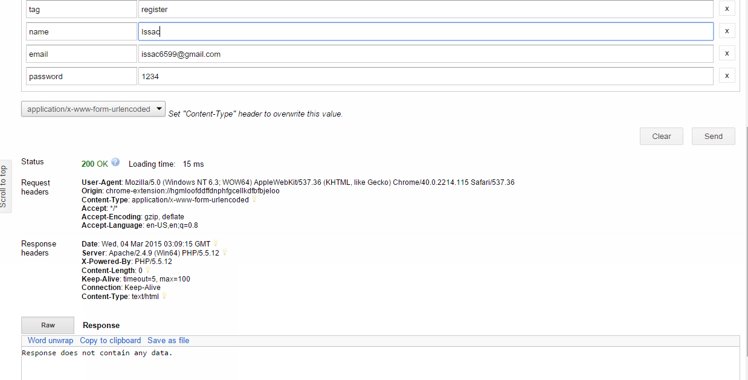Click hint bulb beside request Content-Type header
This screenshot has height=380, width=748.
254,199
